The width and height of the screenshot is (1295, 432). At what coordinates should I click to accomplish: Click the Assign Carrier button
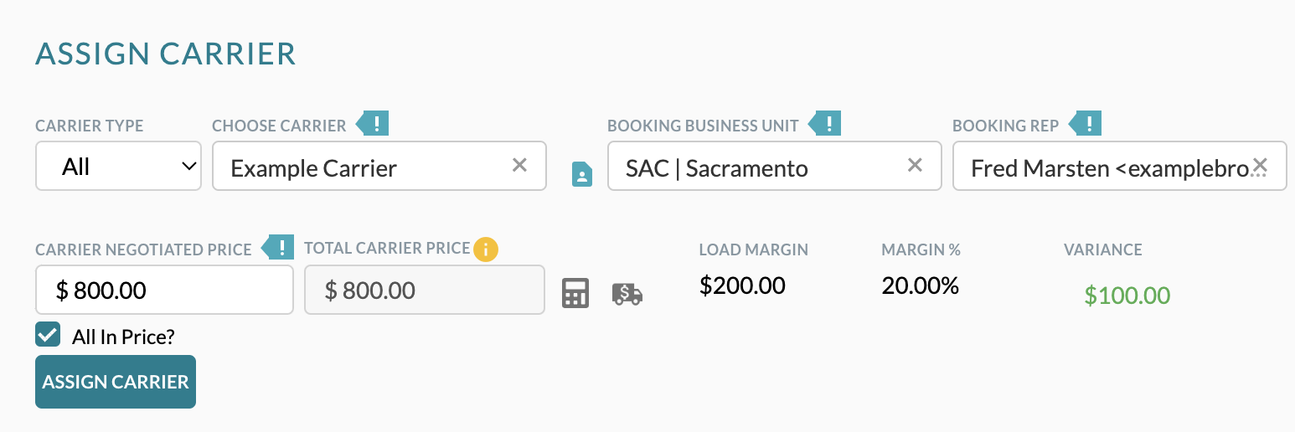[x=116, y=382]
